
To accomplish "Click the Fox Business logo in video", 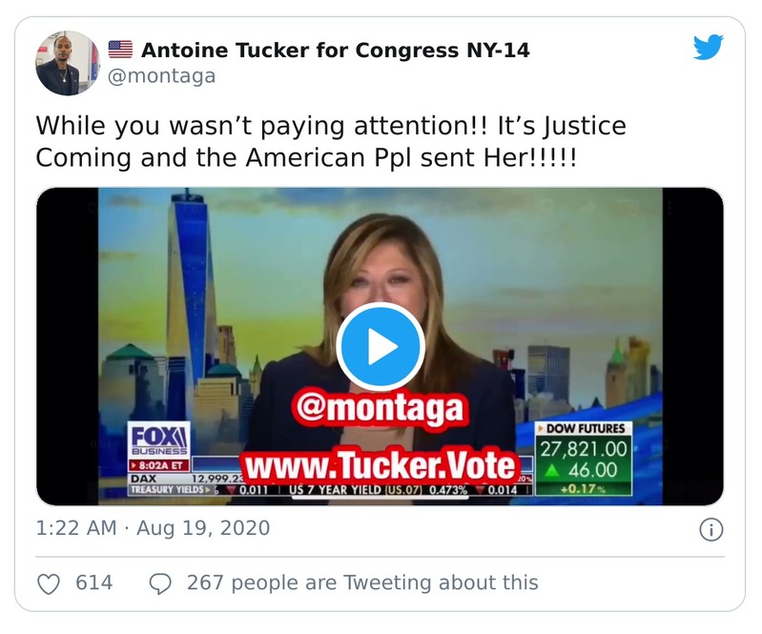I will click(x=159, y=440).
